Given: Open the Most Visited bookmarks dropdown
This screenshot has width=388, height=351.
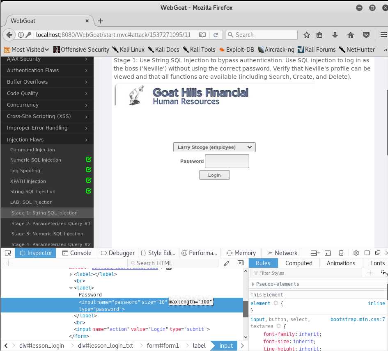Looking at the screenshot, I should (26, 50).
